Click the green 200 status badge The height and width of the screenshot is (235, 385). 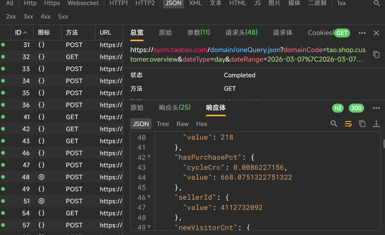pyautogui.click(x=356, y=108)
